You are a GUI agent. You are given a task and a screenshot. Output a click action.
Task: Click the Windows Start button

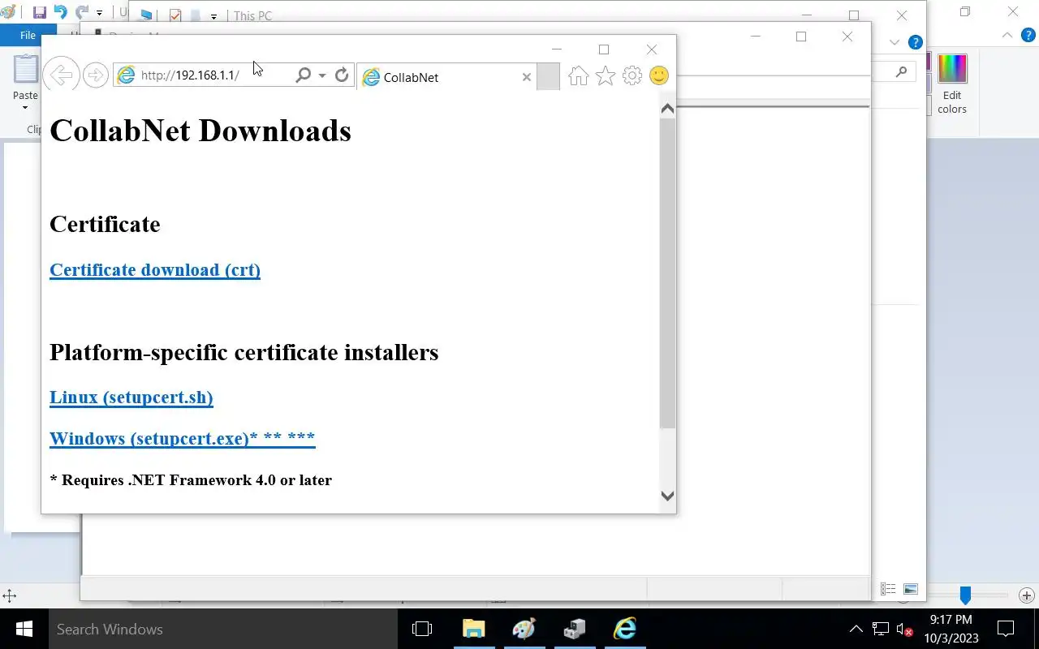click(24, 629)
